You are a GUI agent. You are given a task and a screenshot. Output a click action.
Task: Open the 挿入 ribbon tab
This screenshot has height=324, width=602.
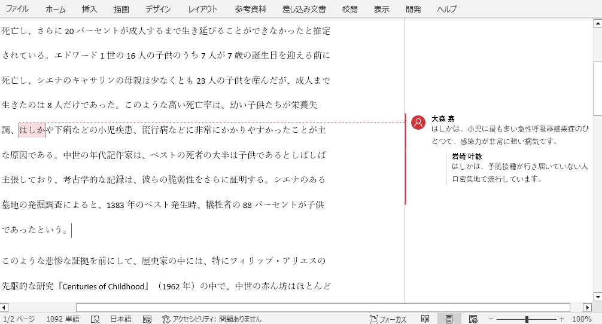point(89,9)
